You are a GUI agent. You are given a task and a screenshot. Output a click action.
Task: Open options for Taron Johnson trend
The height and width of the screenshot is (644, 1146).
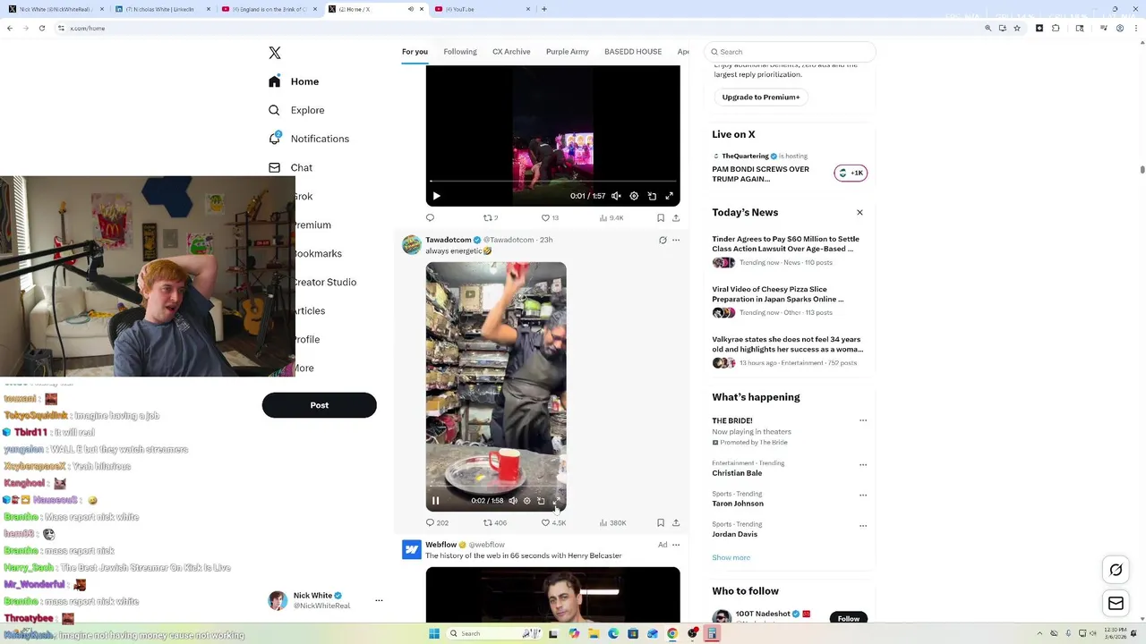[x=863, y=496]
